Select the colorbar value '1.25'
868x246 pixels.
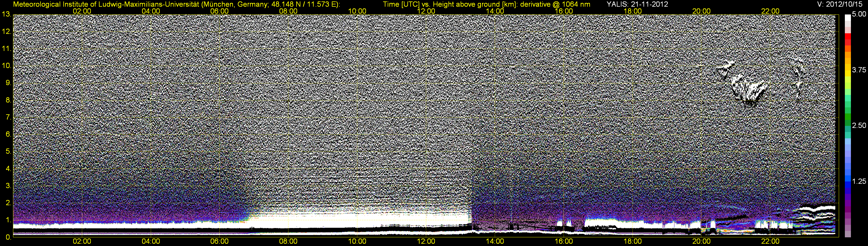[859, 181]
